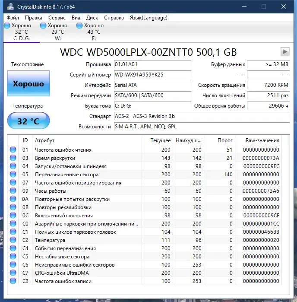The height and width of the screenshot is (302, 297).
Task: Click raw value 0000000466BB
Action: 261,232
